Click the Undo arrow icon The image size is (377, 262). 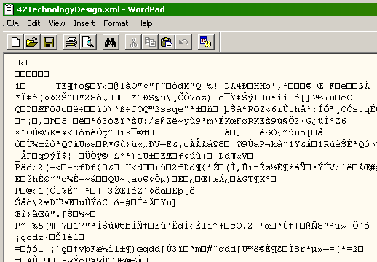click(183, 42)
